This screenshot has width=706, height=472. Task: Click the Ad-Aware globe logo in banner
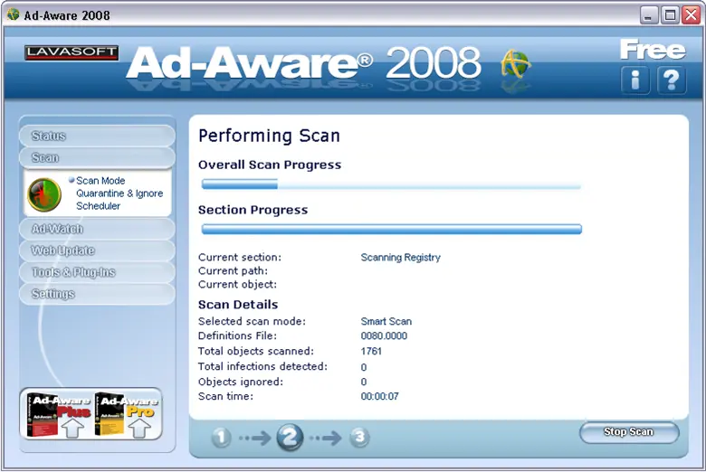[x=516, y=63]
